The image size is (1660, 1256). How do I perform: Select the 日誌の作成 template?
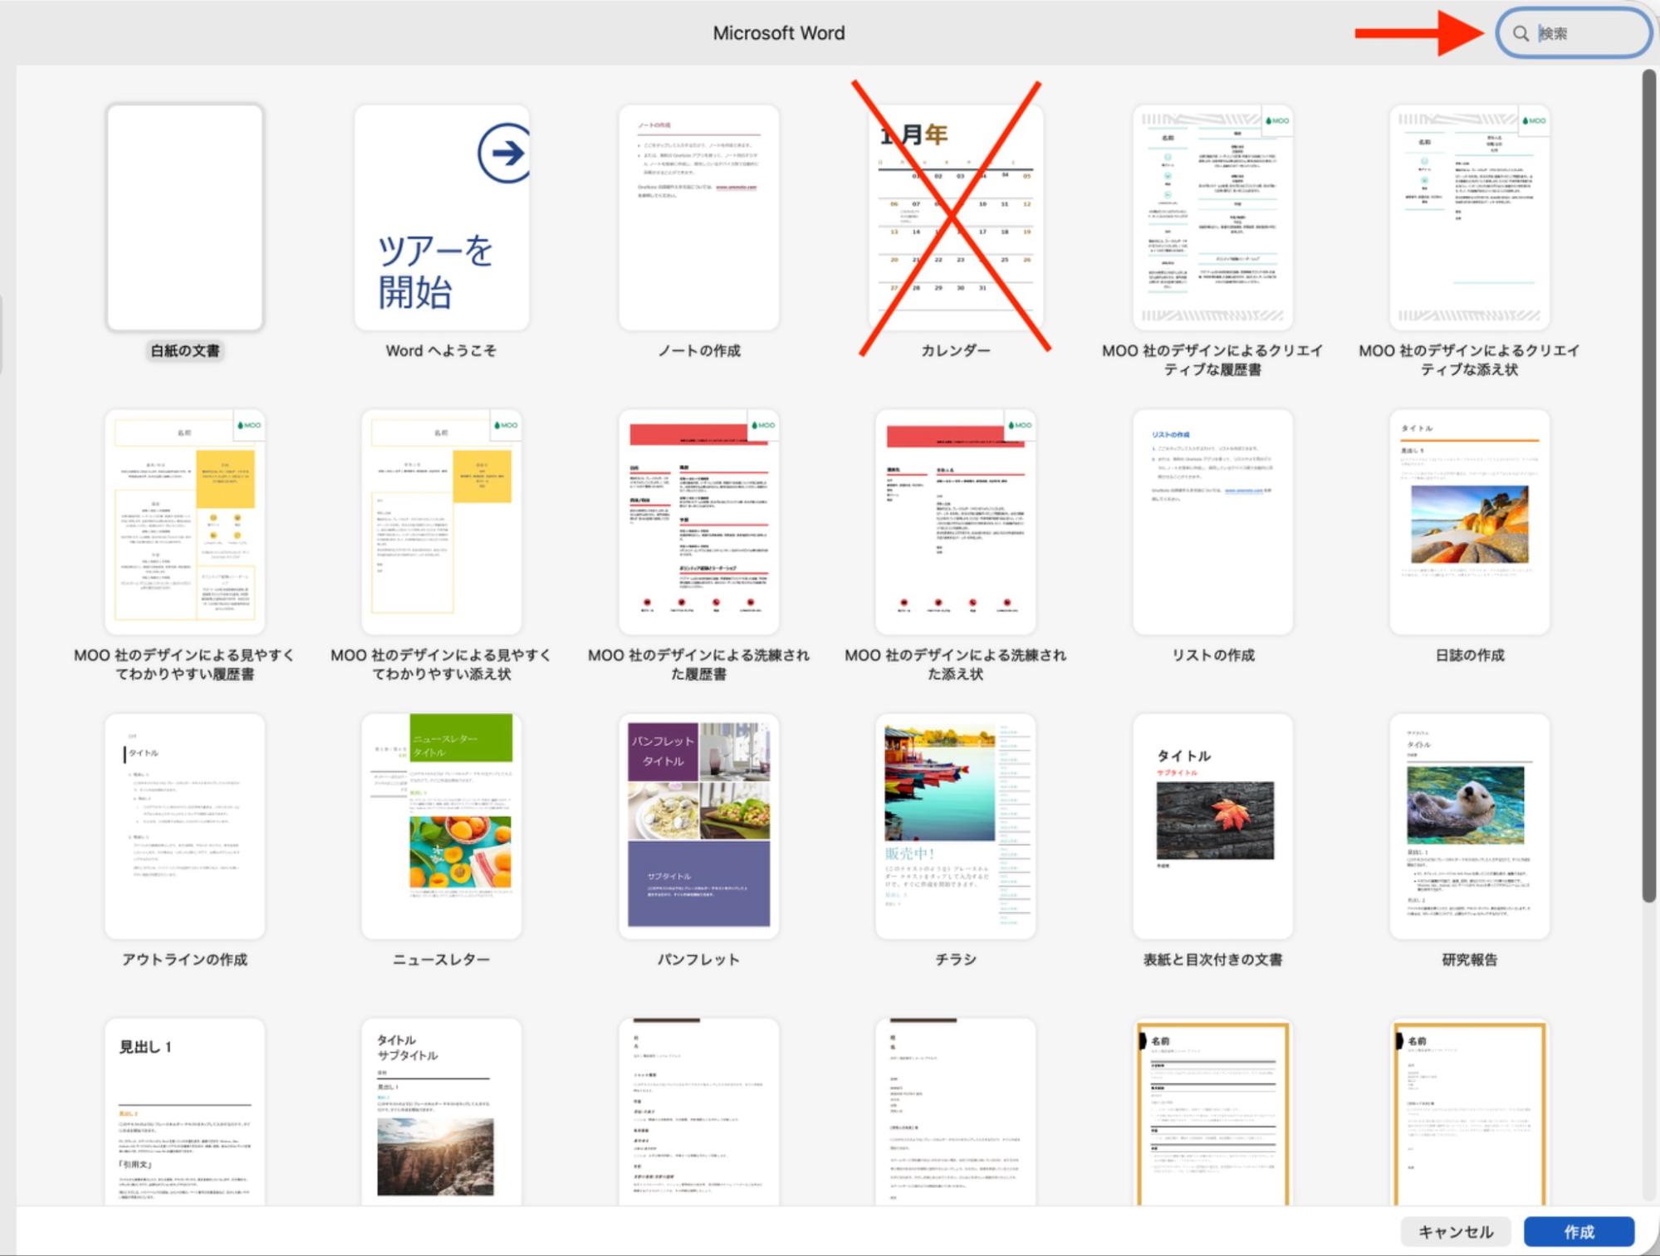tap(1469, 522)
